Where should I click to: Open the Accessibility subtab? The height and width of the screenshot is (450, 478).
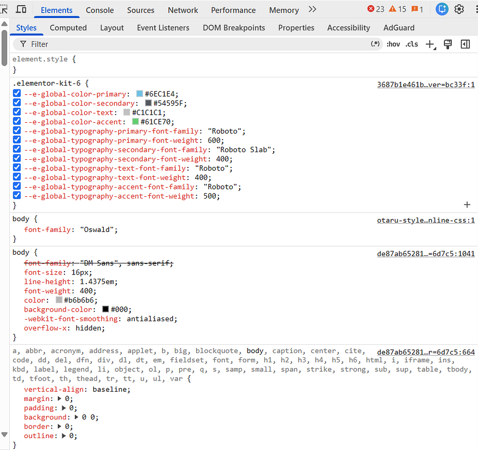tap(349, 28)
